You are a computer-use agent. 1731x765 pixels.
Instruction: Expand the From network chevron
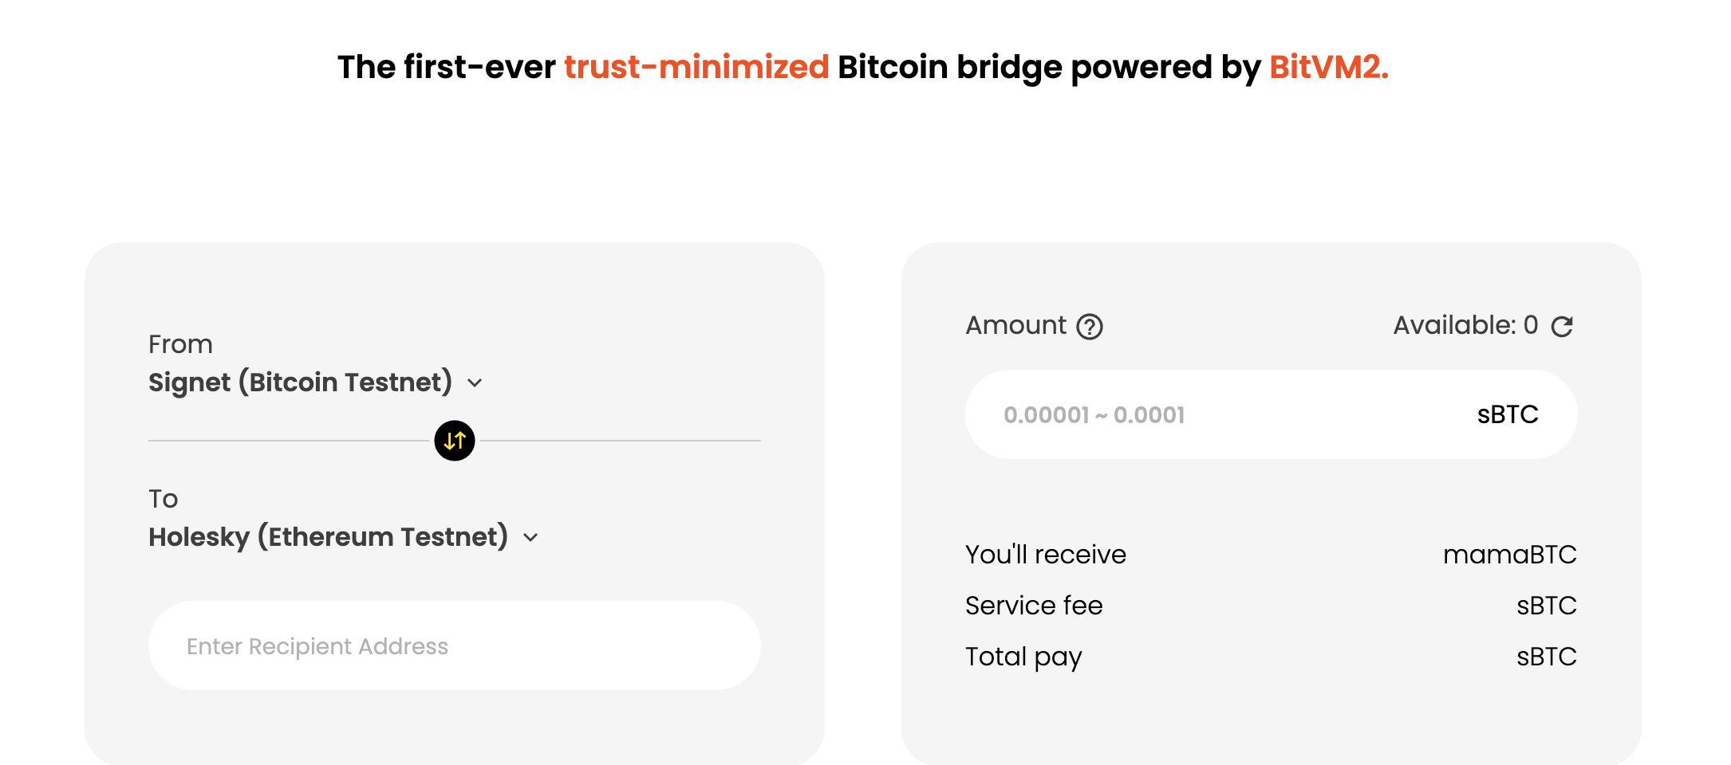click(475, 383)
